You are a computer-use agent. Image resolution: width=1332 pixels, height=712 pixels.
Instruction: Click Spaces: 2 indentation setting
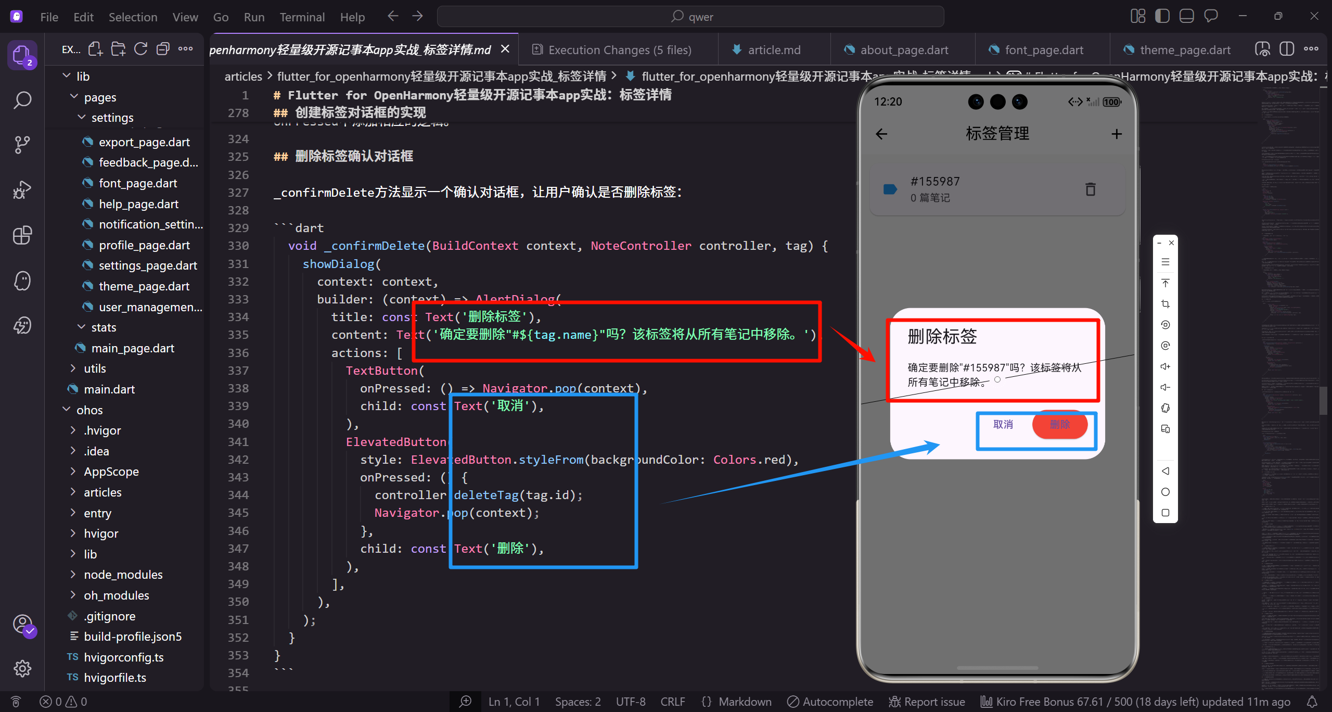(x=578, y=702)
